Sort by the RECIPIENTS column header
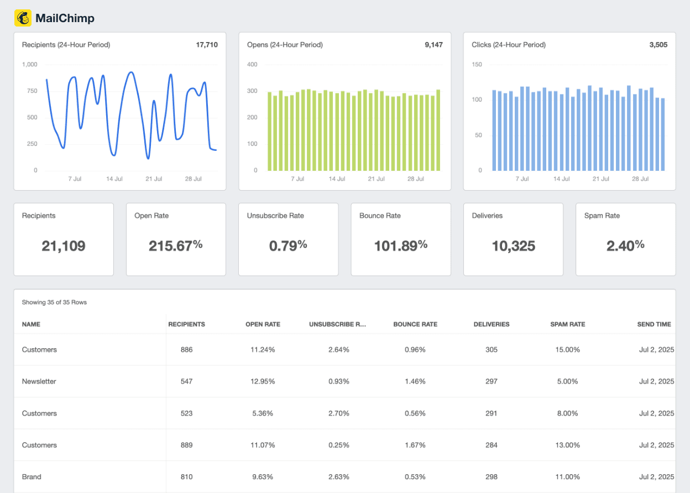Image resolution: width=690 pixels, height=493 pixels. tap(187, 324)
